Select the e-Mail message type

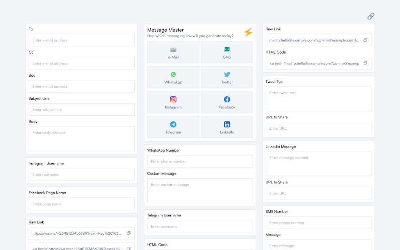tap(173, 52)
